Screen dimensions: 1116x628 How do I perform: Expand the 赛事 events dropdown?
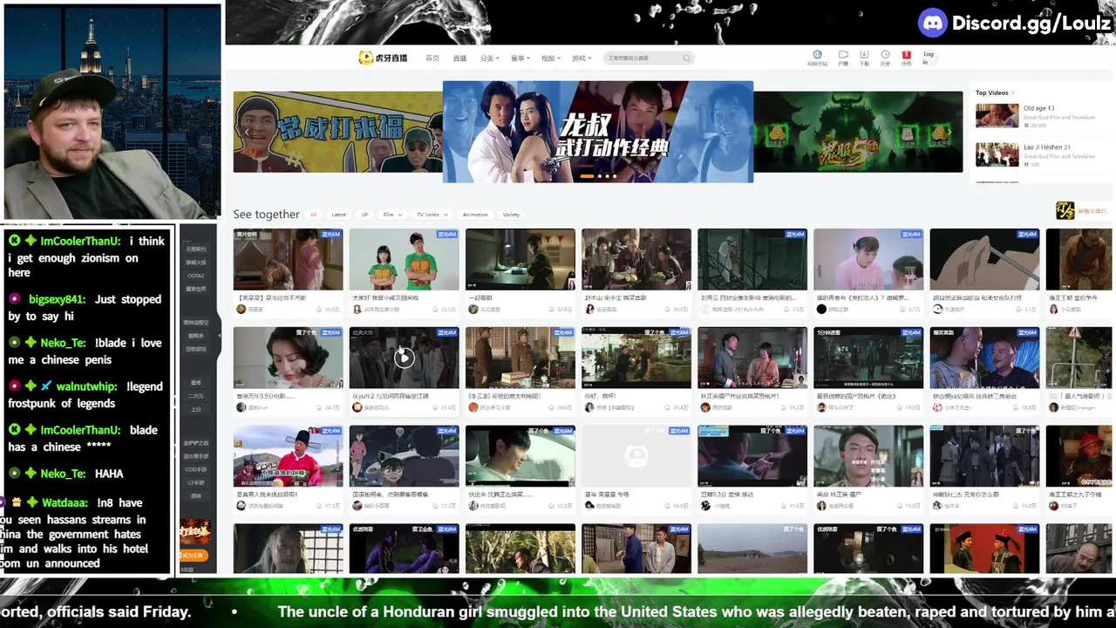click(521, 58)
